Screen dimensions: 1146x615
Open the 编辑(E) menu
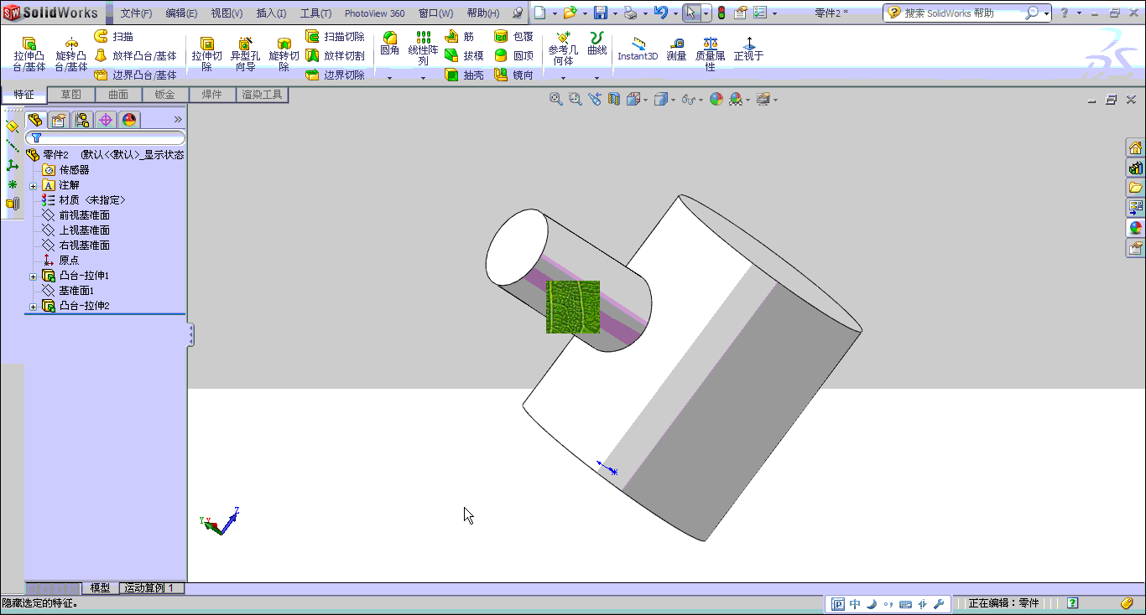pos(181,13)
